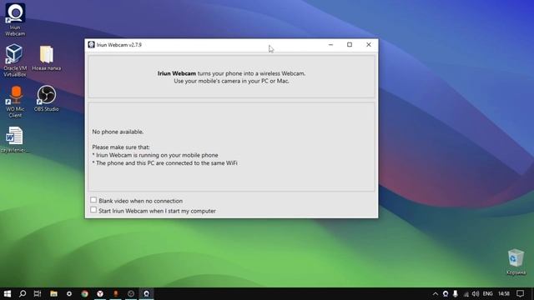Click the 'Iriun Webcam v2.7.9' window title
The width and height of the screenshot is (534, 300).
tap(118, 45)
